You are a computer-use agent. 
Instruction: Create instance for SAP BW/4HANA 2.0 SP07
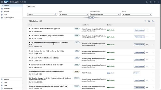pyautogui.click(x=139, y=44)
